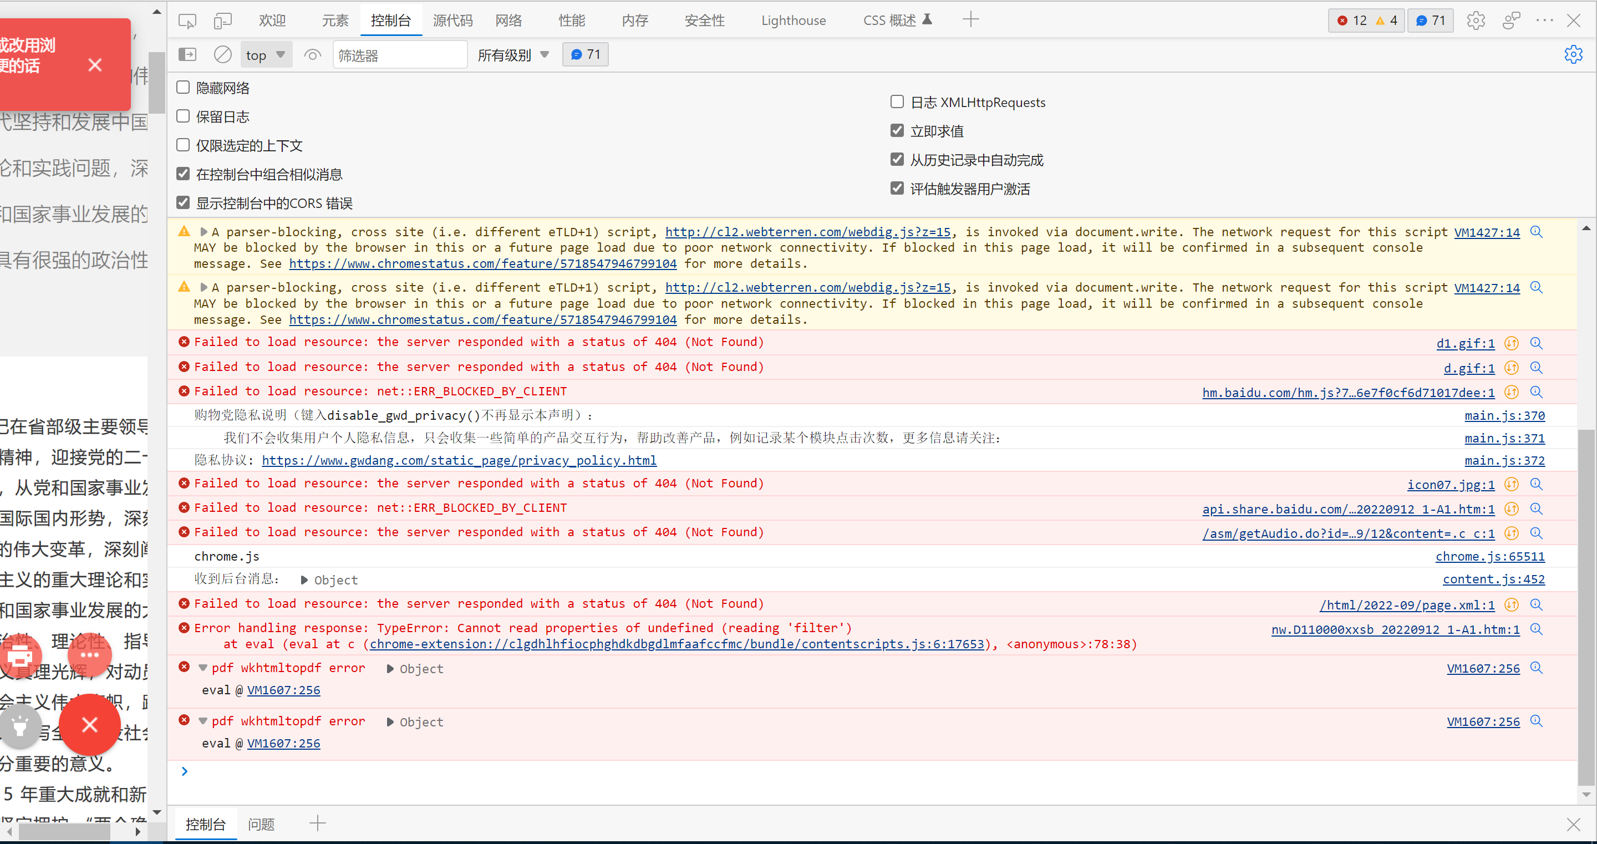The width and height of the screenshot is (1597, 844).
Task: Open the console settings gear on the right
Action: [x=1574, y=54]
